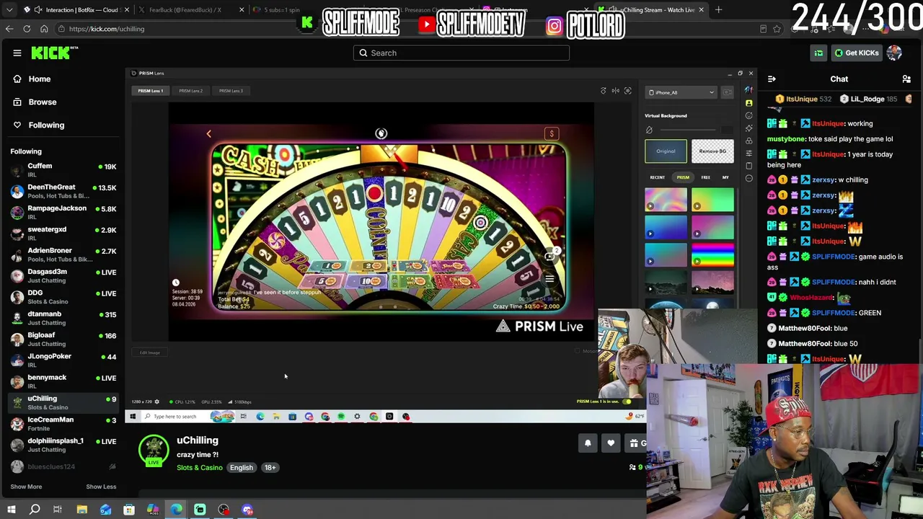Switch to the PRISM Lens 2 tab
Screen dimensions: 923x519
click(x=190, y=91)
